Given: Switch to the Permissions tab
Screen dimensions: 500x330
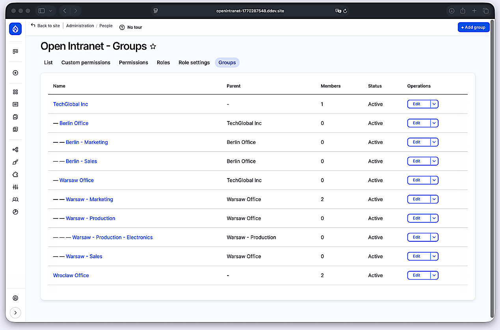Looking at the screenshot, I should click(134, 63).
